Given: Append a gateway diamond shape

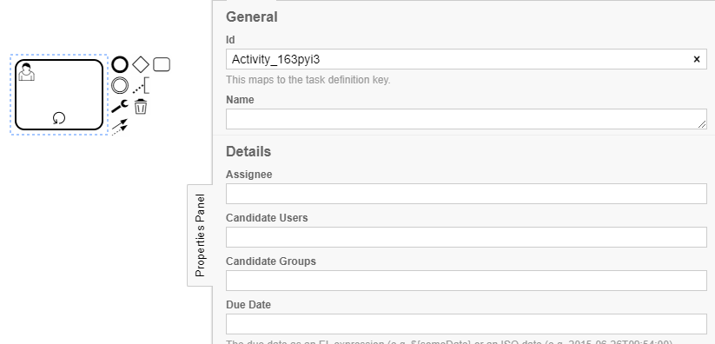Looking at the screenshot, I should pyautogui.click(x=141, y=65).
